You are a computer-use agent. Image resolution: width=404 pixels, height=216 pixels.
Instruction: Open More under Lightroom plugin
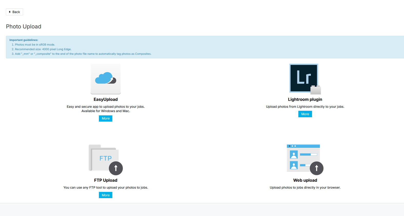pyautogui.click(x=305, y=114)
